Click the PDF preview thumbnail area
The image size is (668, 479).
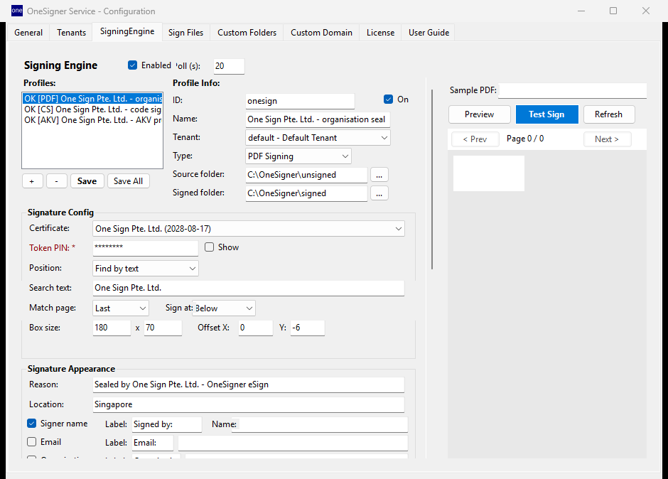(x=489, y=173)
